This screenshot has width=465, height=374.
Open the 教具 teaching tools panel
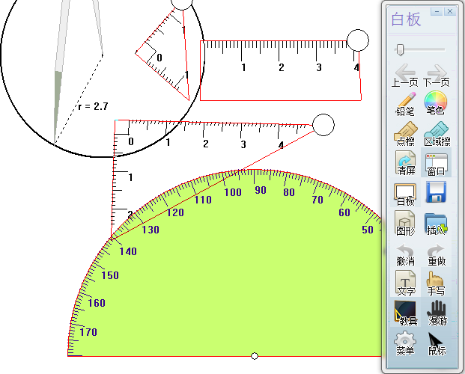pos(405,313)
